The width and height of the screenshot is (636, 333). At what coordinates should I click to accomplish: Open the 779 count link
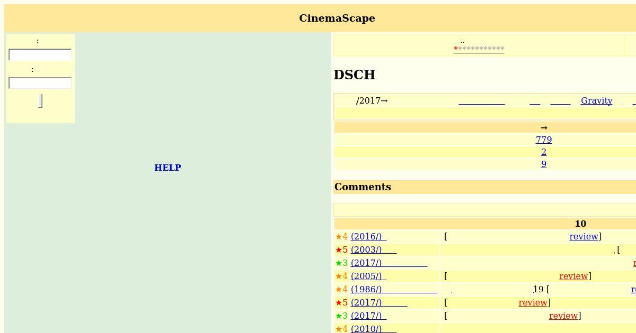(544, 140)
